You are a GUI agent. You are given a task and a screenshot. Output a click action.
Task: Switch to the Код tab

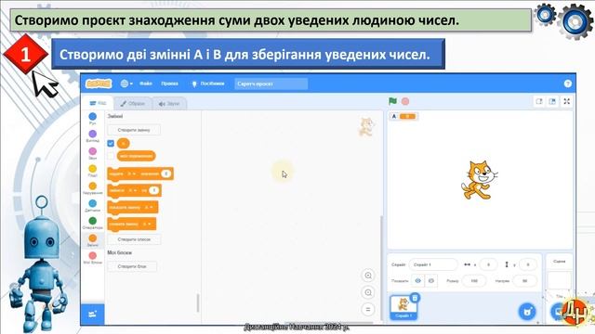click(x=99, y=103)
